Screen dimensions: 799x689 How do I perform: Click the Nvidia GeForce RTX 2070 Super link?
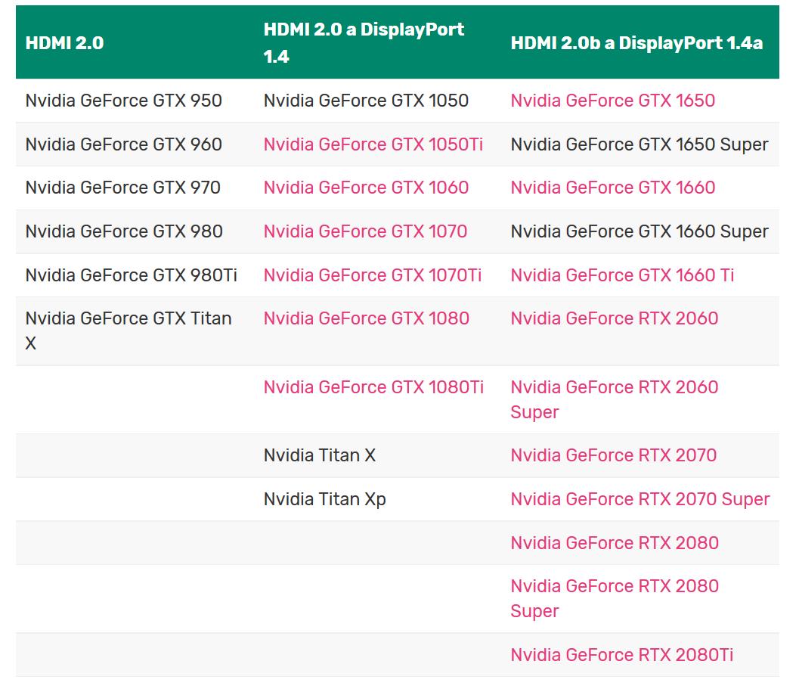[x=640, y=499]
